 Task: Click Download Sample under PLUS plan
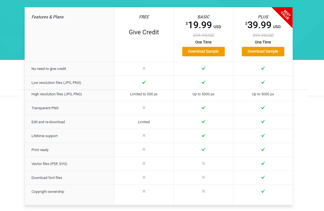[263, 52]
